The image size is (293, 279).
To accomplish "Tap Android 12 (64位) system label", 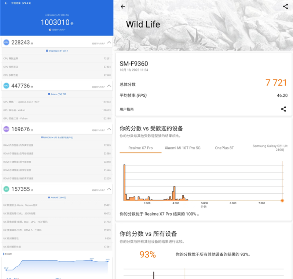I will pos(57,197).
